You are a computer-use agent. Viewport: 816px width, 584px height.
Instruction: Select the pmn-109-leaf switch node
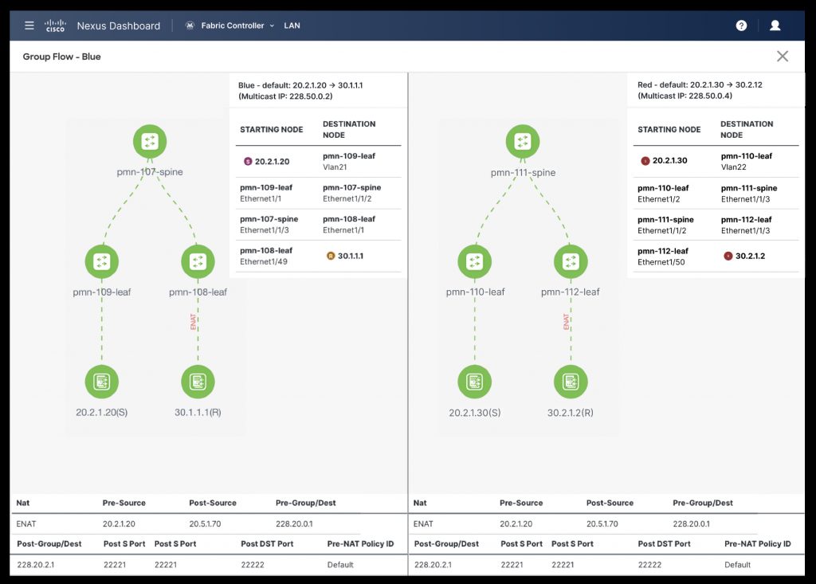coord(102,261)
